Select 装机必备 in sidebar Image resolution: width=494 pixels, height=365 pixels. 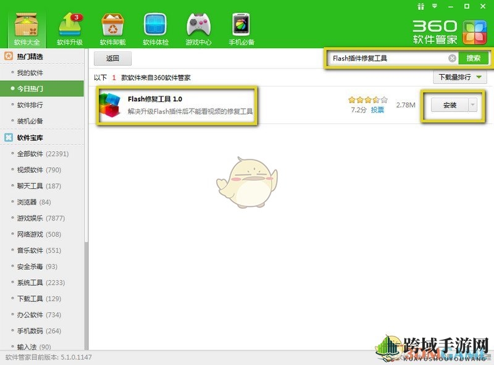(x=42, y=121)
